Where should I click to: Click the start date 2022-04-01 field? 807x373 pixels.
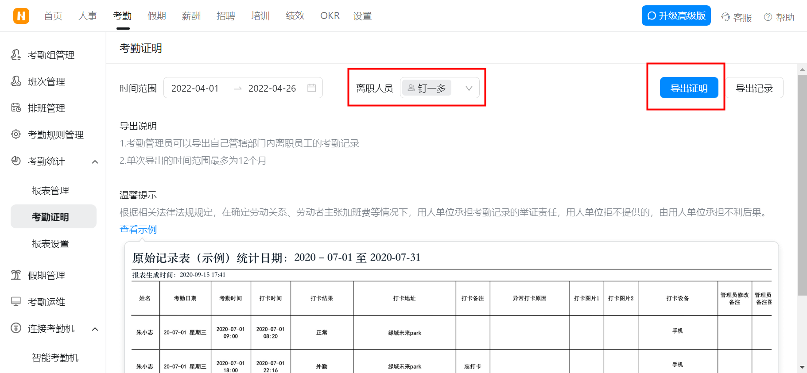195,88
